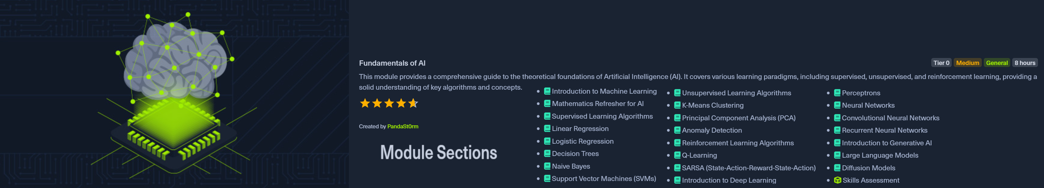The image size is (1044, 188).
Task: Click the book icon beside Linear Regression
Action: (547, 129)
